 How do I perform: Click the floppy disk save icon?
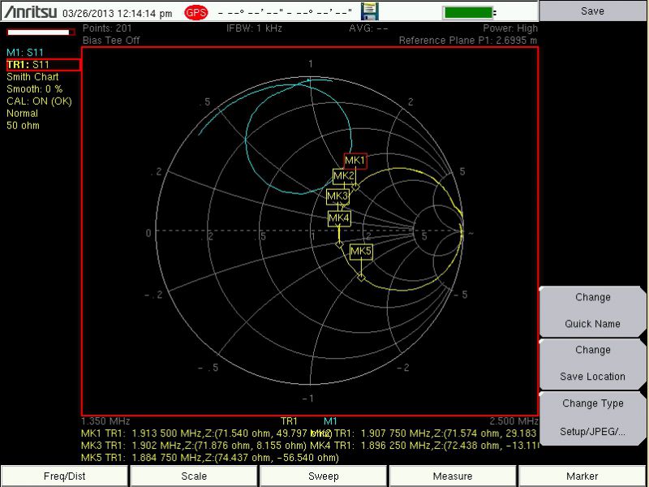pyautogui.click(x=369, y=11)
